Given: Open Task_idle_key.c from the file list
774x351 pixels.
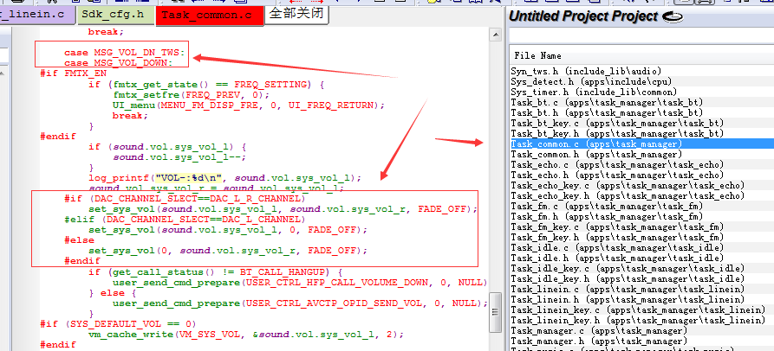Looking at the screenshot, I should point(628,268).
